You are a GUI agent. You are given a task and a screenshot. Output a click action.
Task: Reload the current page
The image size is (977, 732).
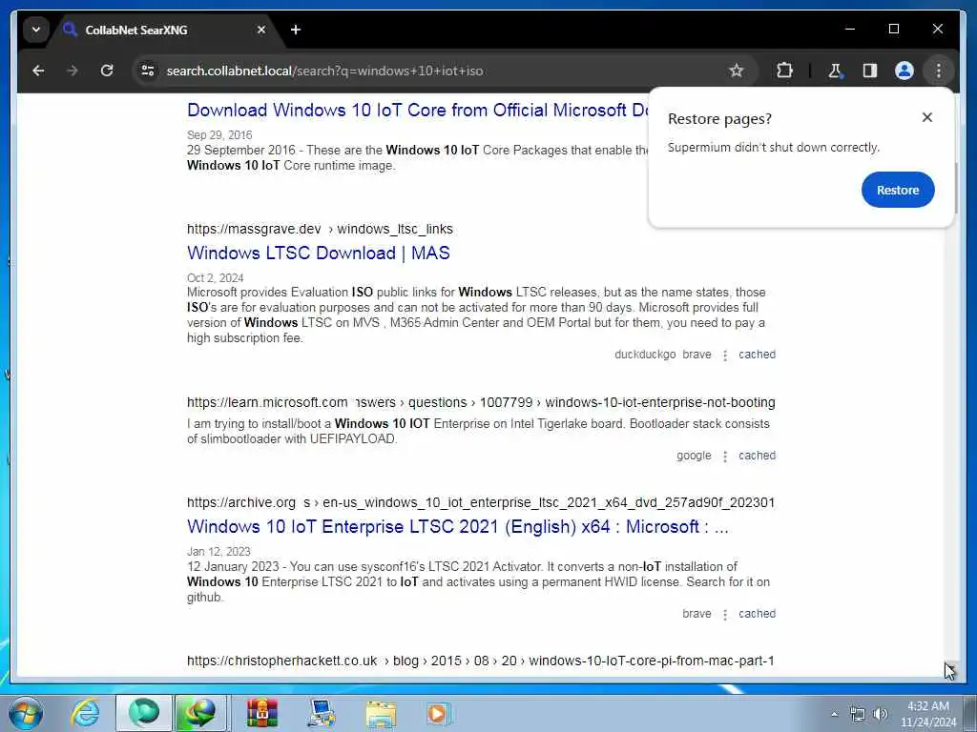click(107, 71)
